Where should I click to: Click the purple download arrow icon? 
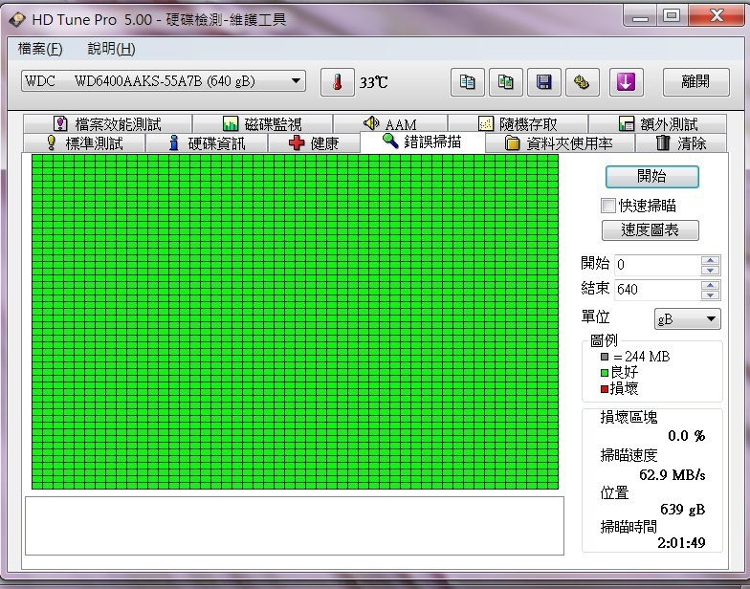coord(626,82)
